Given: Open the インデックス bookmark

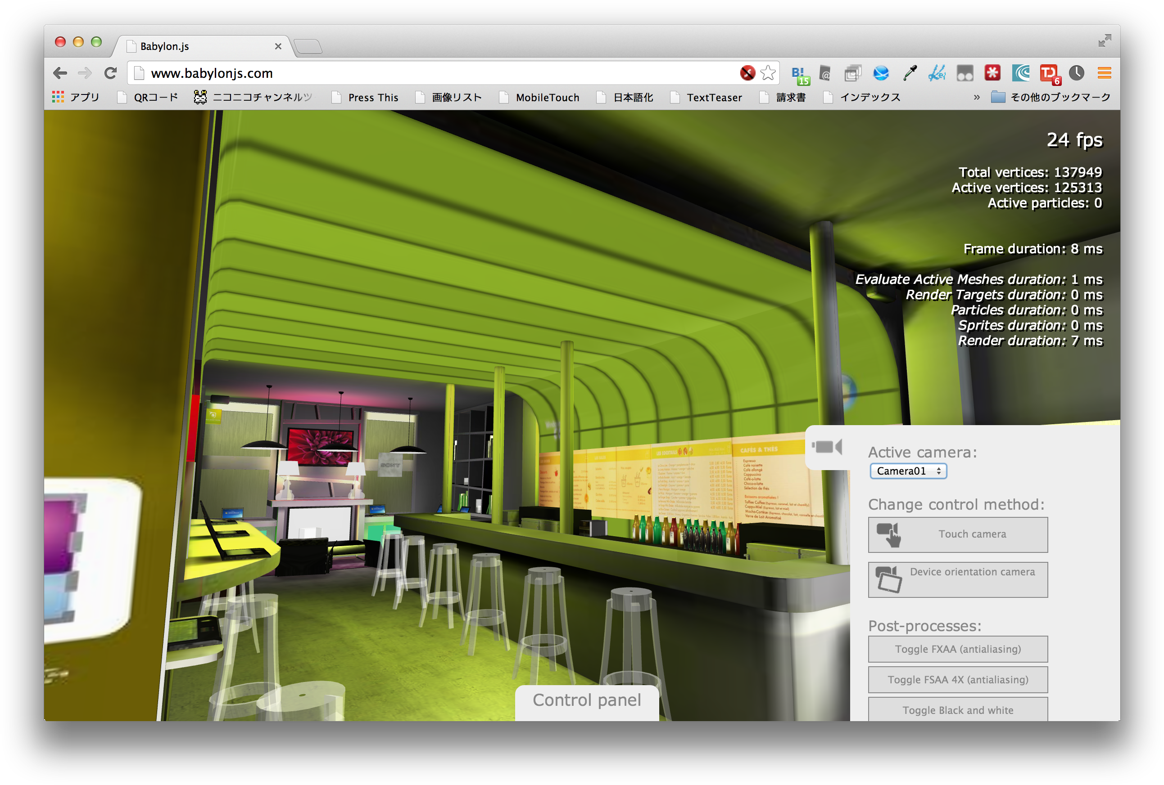Looking at the screenshot, I should click(x=861, y=98).
